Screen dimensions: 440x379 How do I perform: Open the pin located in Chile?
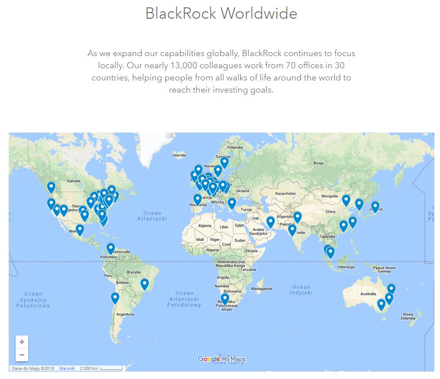click(x=115, y=298)
